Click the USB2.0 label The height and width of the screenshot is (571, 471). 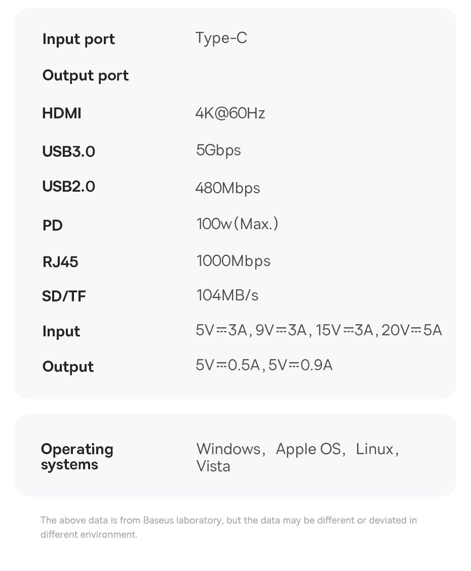[x=68, y=187]
